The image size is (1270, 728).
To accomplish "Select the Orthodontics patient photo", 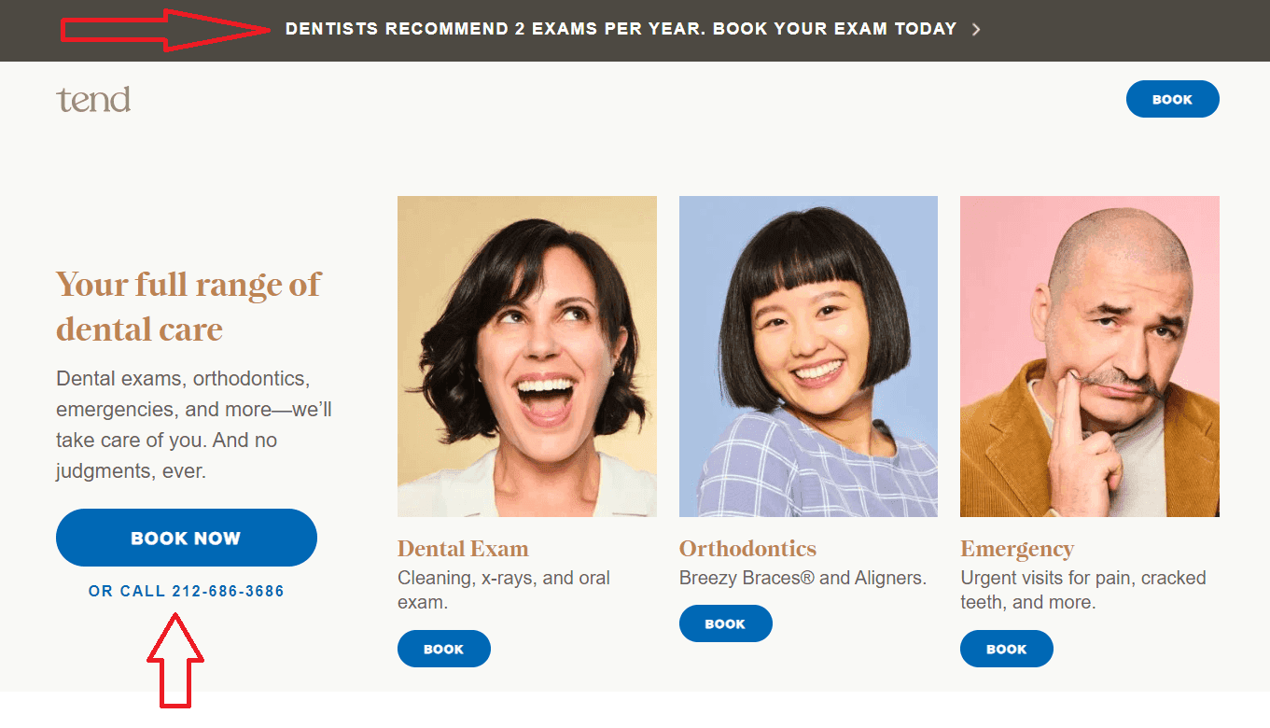I will (808, 356).
